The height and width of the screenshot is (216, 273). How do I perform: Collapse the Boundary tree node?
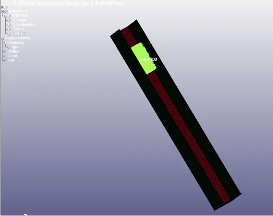coord(6,43)
